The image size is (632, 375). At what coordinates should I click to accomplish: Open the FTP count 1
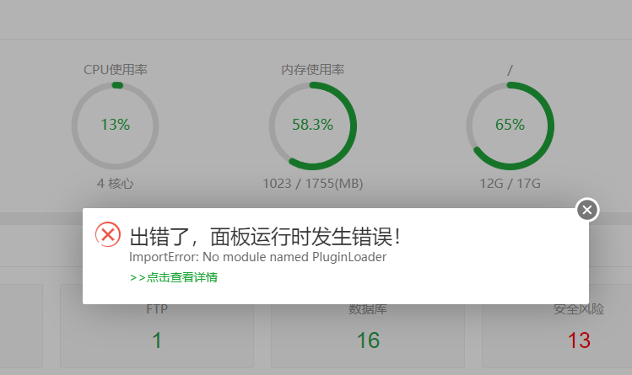(x=157, y=340)
